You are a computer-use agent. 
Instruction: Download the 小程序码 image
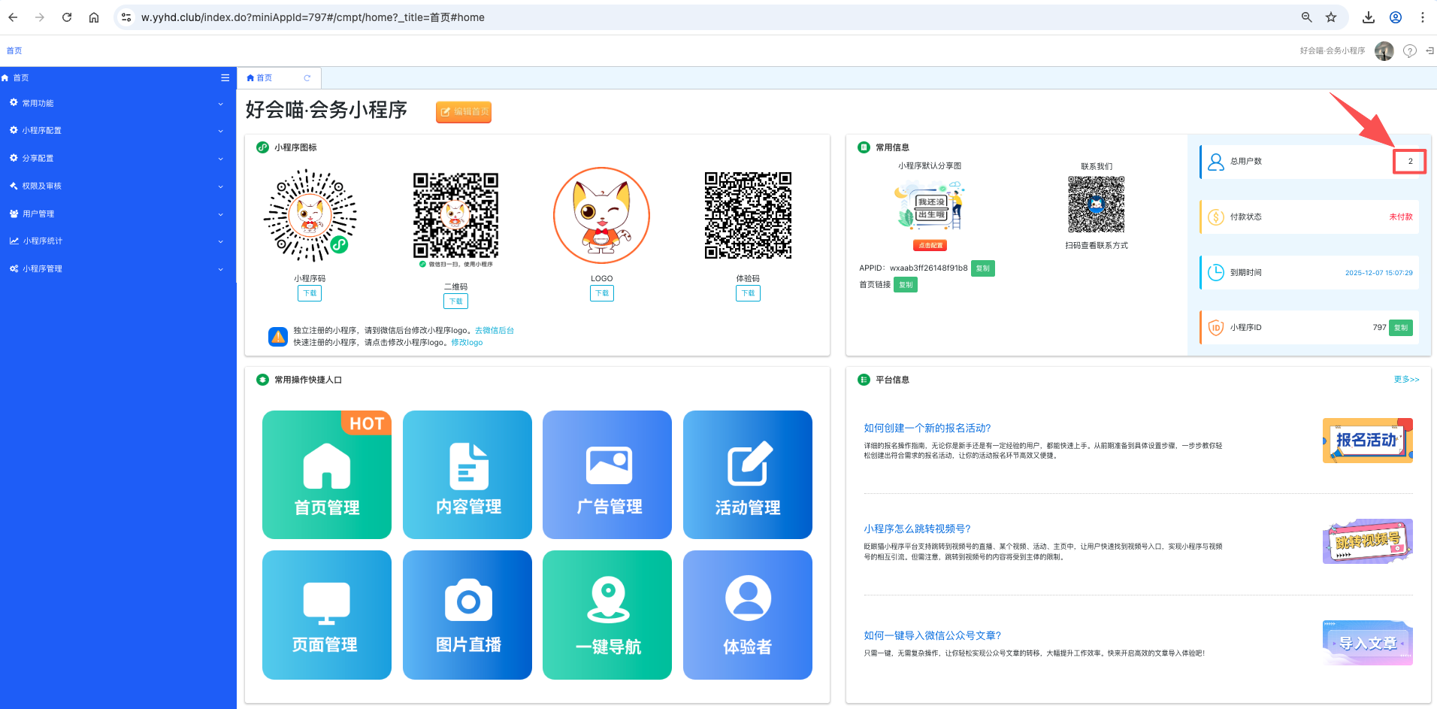(309, 293)
